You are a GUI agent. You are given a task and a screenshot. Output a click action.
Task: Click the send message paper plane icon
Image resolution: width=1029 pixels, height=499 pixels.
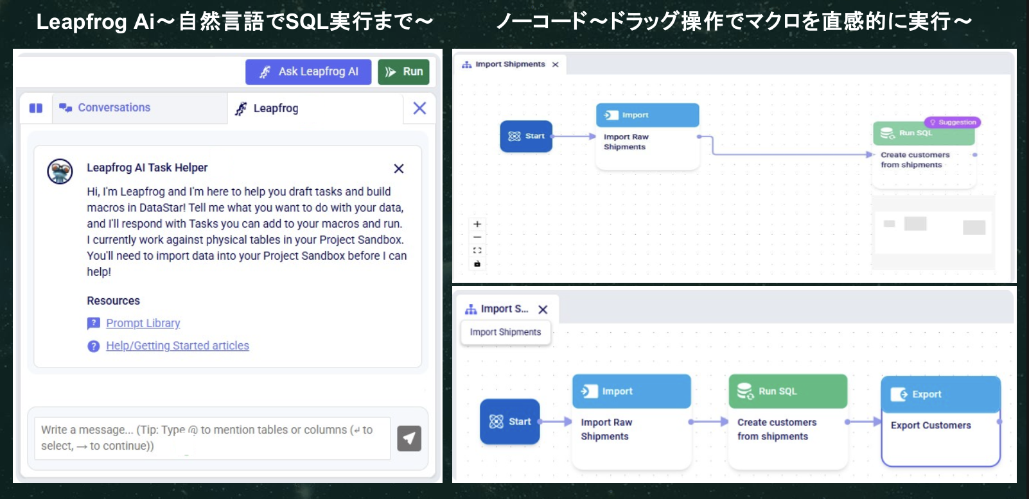(409, 439)
